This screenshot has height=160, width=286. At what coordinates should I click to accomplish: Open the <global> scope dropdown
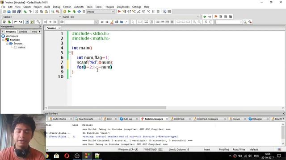pos(59,17)
